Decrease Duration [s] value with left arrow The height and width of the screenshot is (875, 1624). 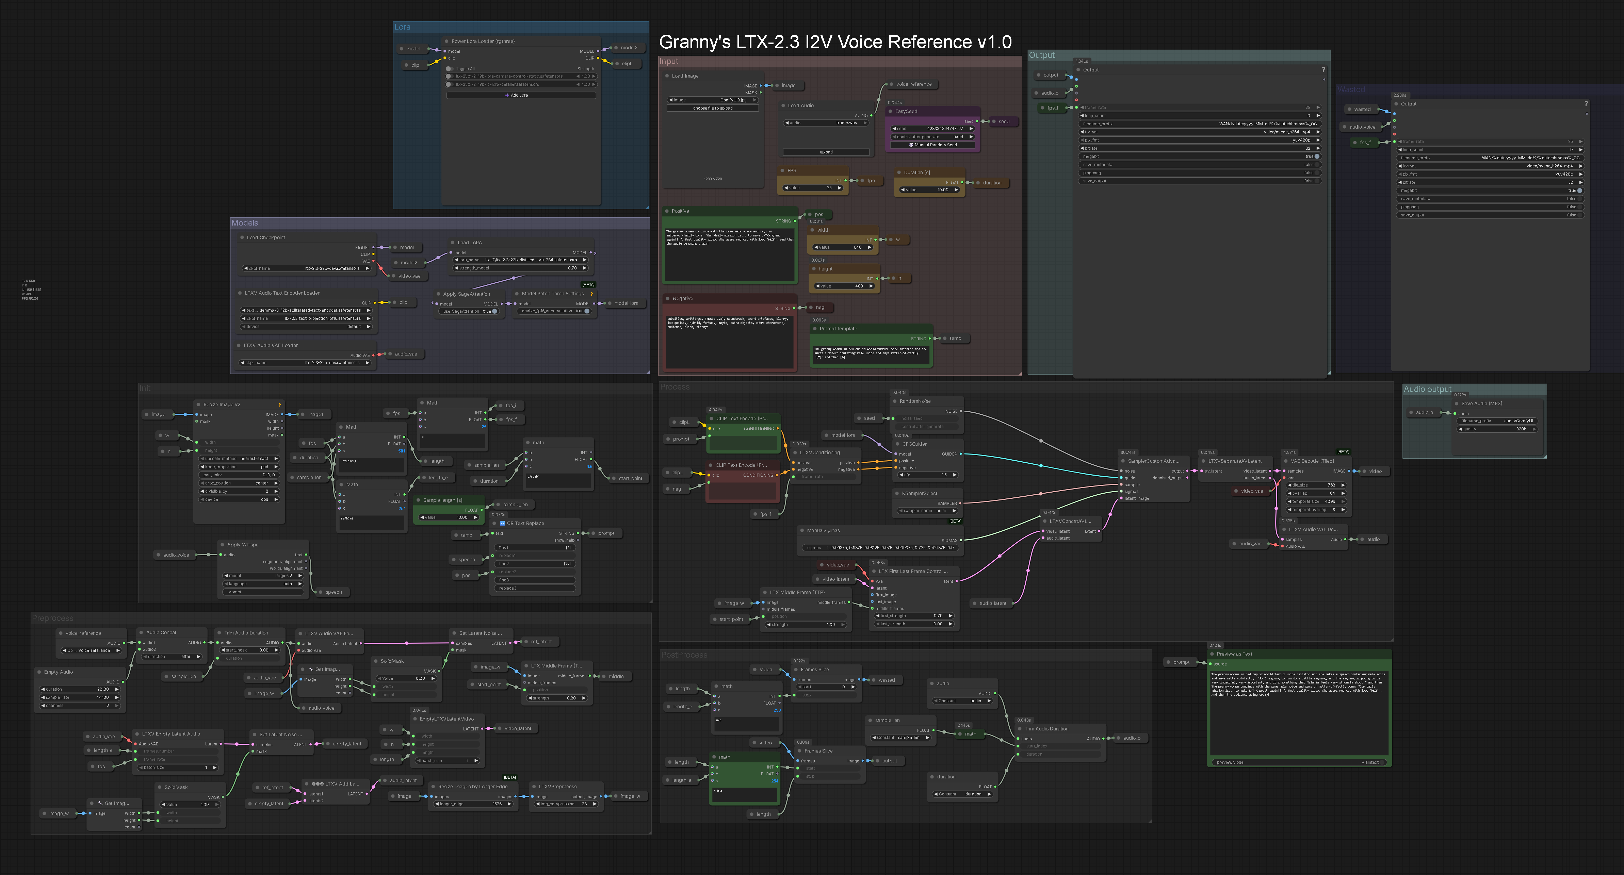[903, 190]
